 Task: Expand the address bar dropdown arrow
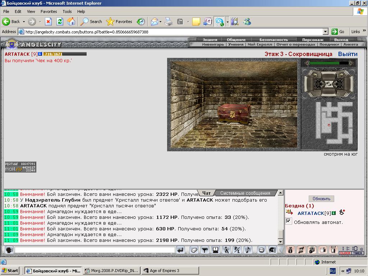click(x=326, y=32)
